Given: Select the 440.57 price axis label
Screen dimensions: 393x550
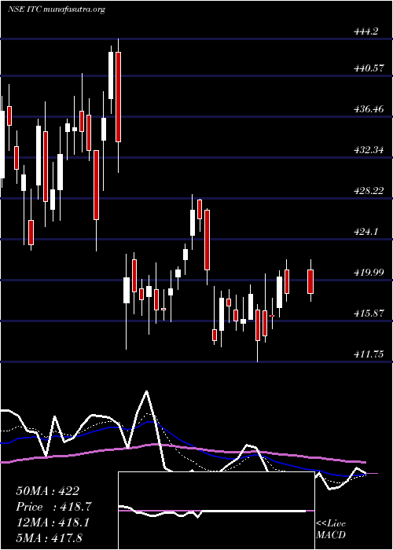Looking at the screenshot, I should tap(369, 68).
